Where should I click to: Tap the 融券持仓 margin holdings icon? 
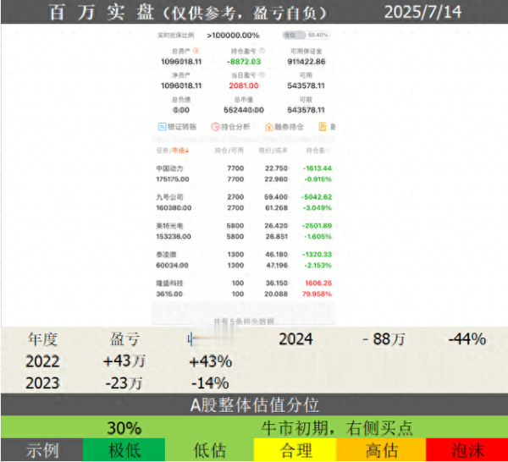pos(269,127)
